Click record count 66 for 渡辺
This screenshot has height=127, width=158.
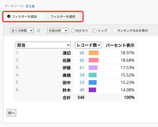click(x=82, y=53)
